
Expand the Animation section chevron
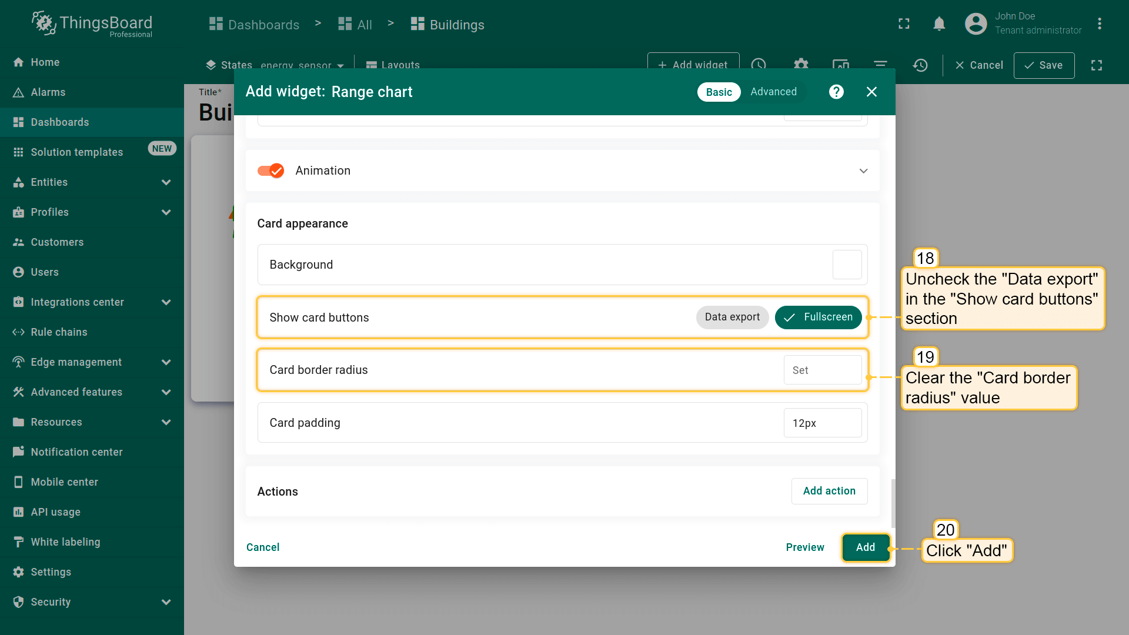[863, 171]
